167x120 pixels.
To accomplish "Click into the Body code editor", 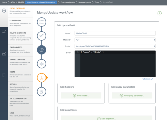I will pyautogui.click(x=115, y=64).
